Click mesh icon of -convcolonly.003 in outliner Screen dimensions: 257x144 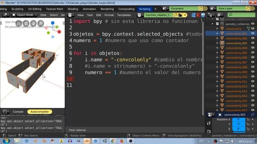(222, 43)
